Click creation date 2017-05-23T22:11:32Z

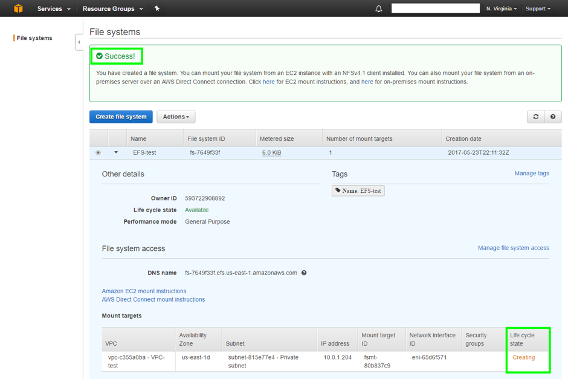coord(478,152)
